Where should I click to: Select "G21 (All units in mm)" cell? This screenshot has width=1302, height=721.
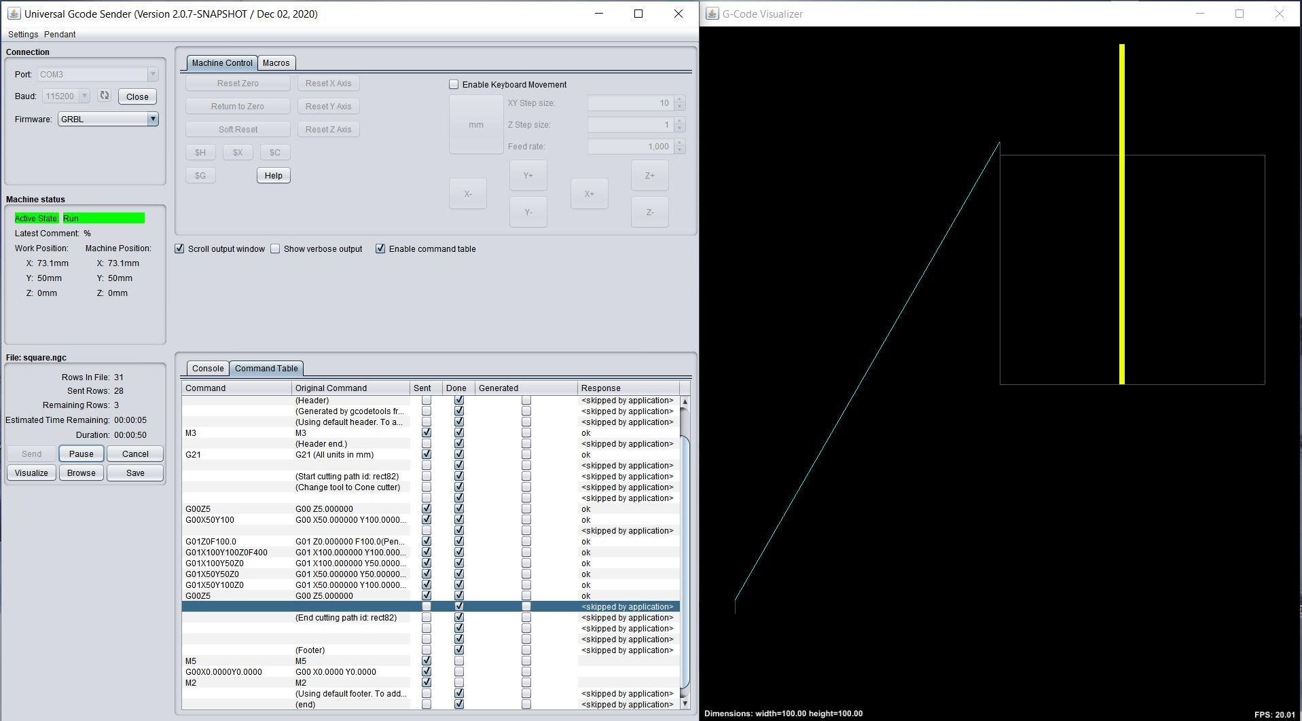click(x=351, y=454)
